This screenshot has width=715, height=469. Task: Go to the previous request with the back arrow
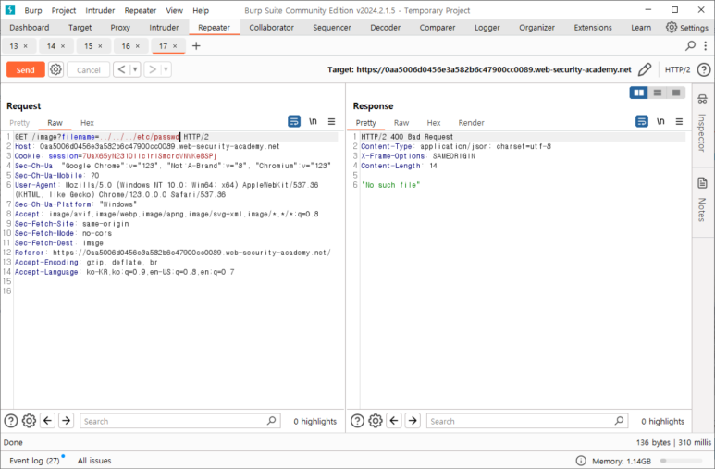pos(121,69)
